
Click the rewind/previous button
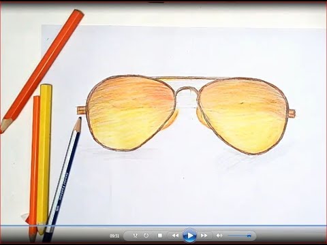click(175, 235)
